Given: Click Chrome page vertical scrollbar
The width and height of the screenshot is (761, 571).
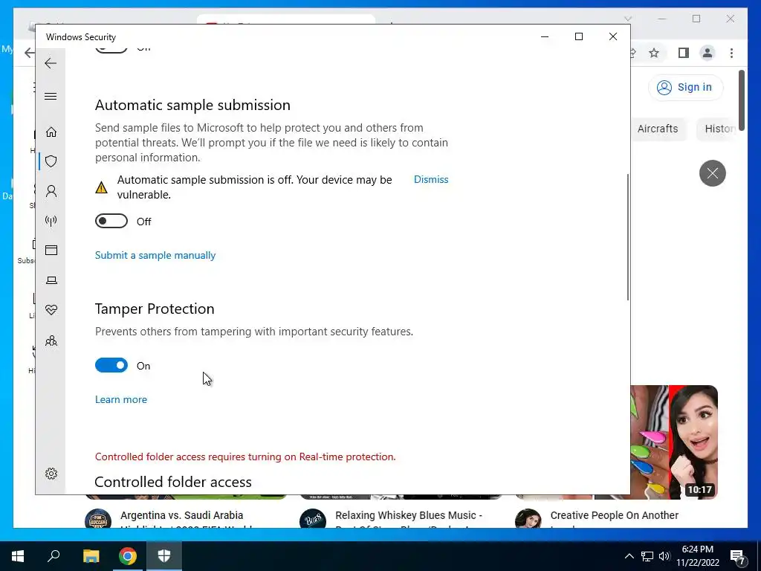Looking at the screenshot, I should 742,100.
